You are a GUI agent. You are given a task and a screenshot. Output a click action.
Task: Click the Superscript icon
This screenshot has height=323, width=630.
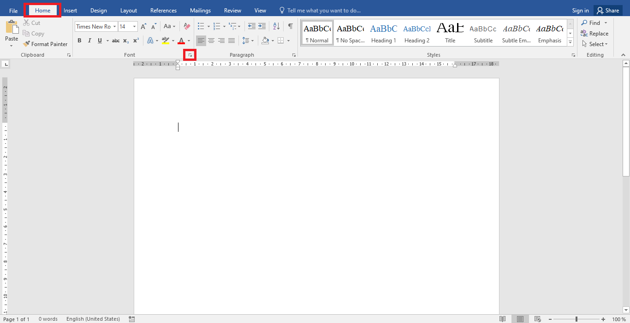click(136, 41)
